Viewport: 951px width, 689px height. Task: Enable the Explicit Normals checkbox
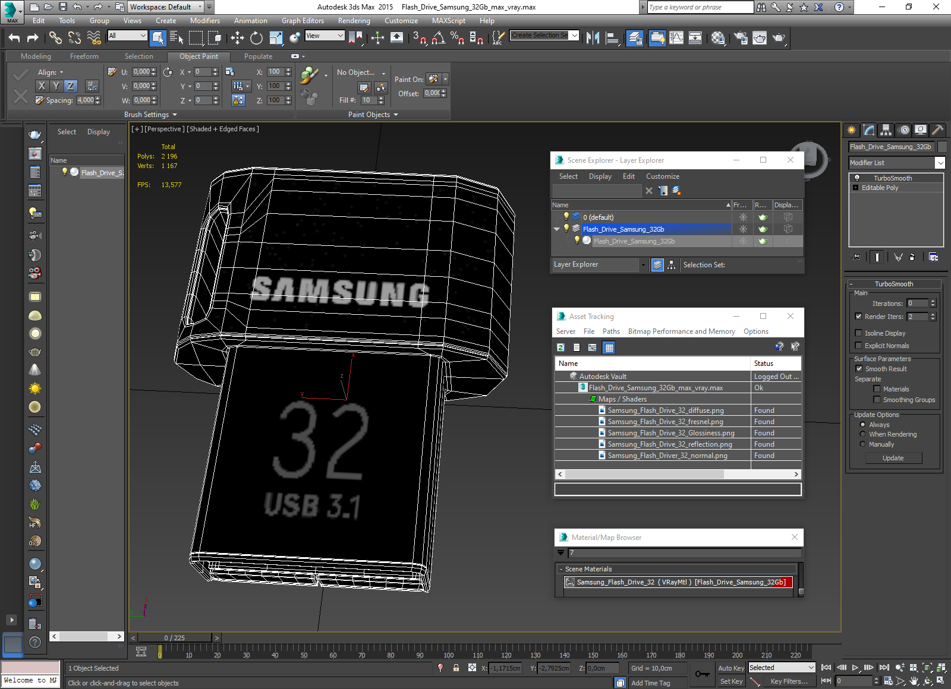click(x=858, y=346)
